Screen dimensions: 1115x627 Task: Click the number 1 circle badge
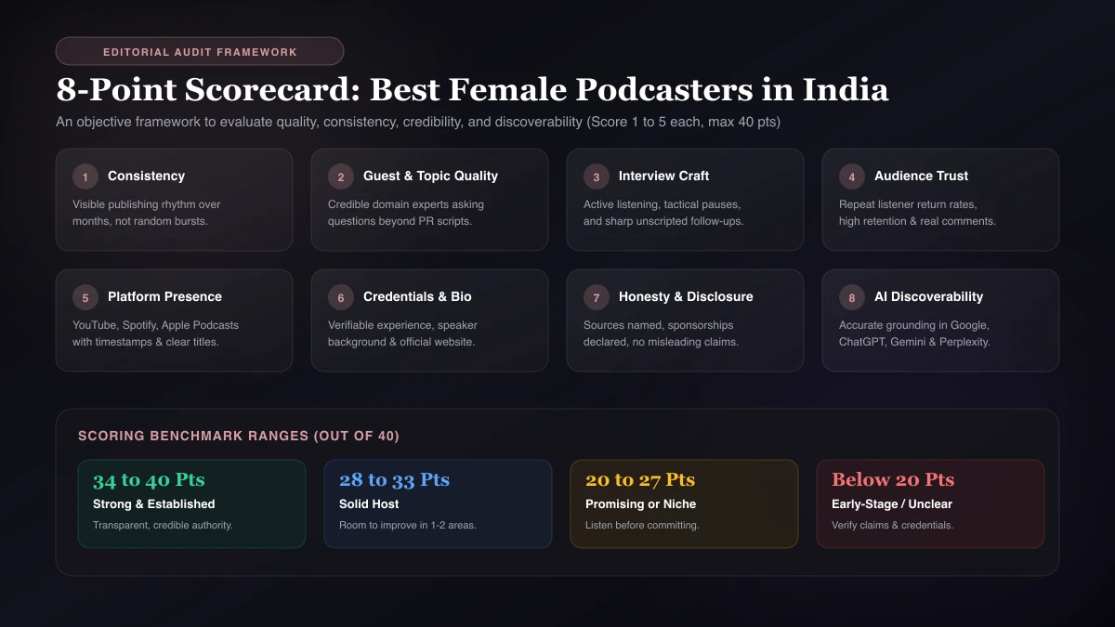85,176
